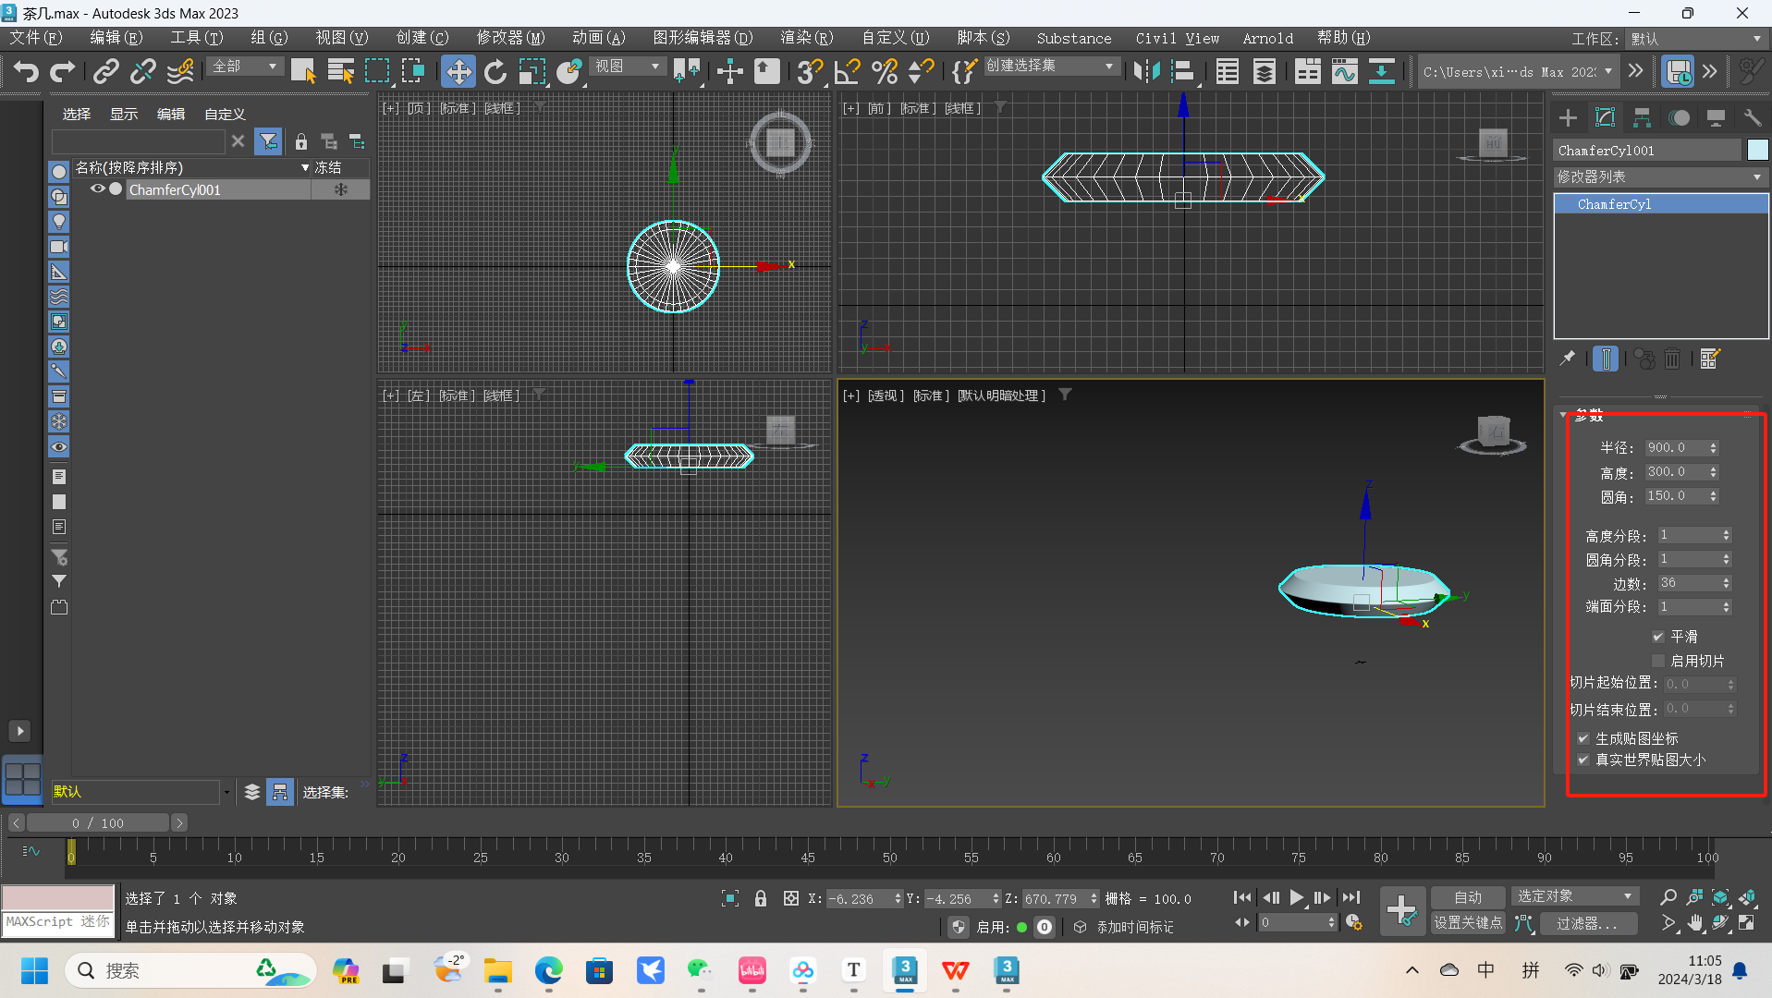The image size is (1772, 998).
Task: Hide ChamferCyl001 using its eye icon
Action: click(97, 189)
